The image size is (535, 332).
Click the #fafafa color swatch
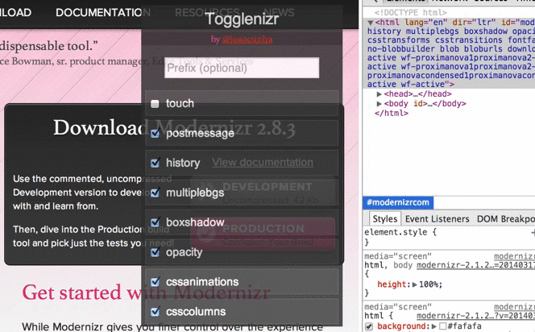point(443,326)
